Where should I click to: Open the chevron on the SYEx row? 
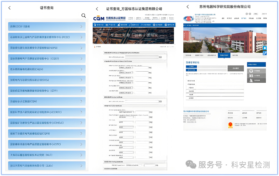81,80
